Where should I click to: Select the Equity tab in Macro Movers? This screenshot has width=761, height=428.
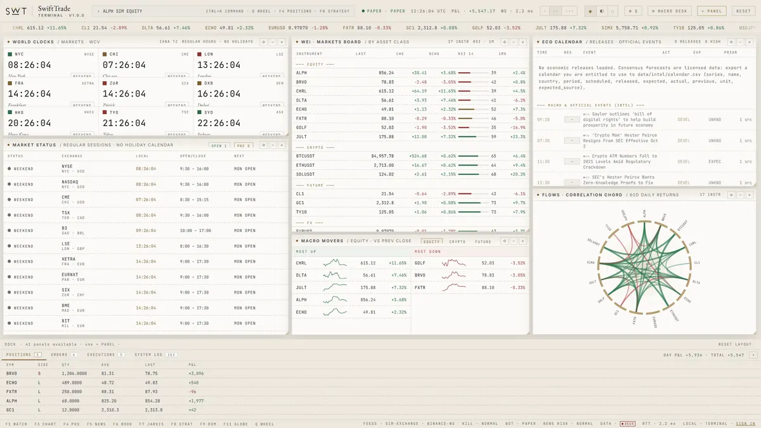432,242
